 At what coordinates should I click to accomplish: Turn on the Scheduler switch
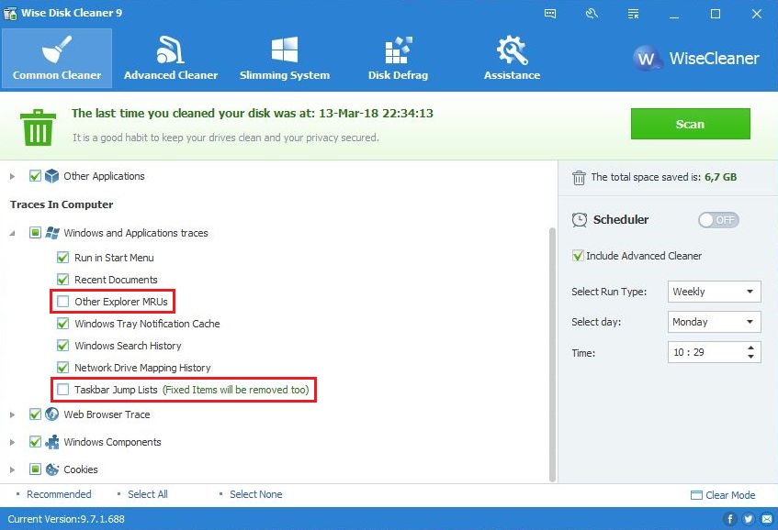coord(718,220)
